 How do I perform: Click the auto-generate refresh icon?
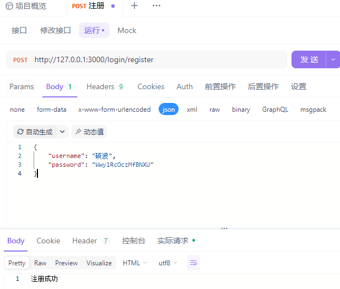pyautogui.click(x=20, y=132)
